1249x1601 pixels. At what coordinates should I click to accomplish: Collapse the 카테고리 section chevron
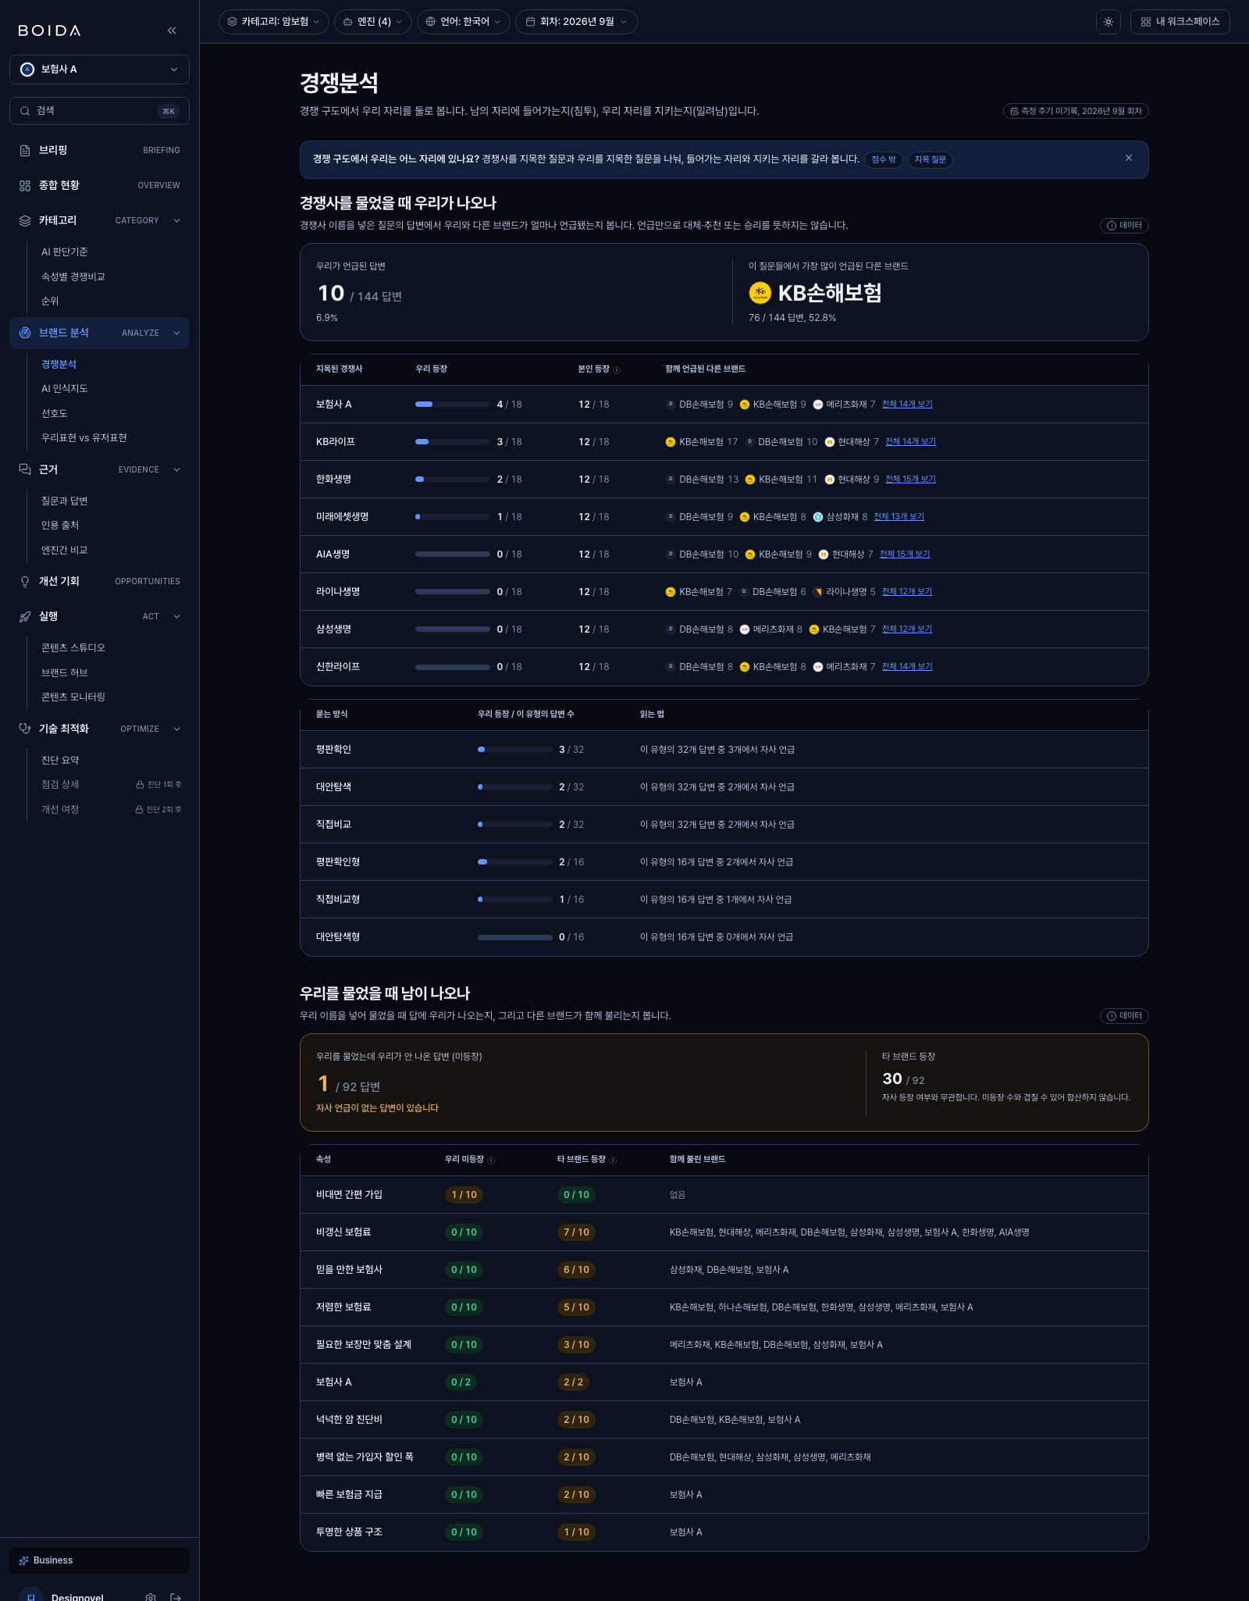click(x=177, y=220)
